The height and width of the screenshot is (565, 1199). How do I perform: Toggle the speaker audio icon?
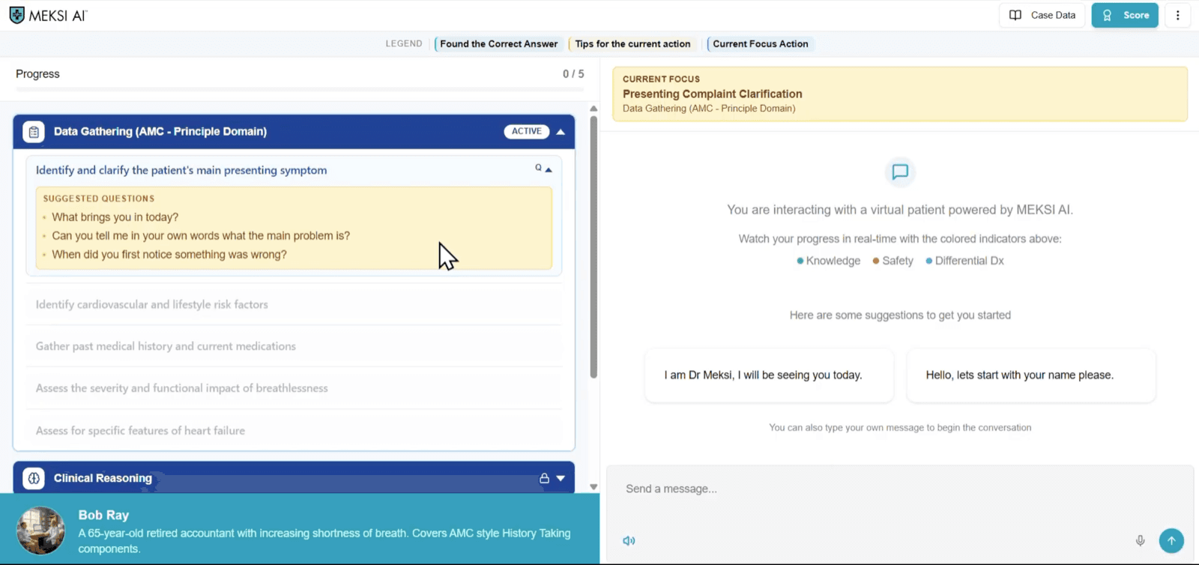coord(629,540)
